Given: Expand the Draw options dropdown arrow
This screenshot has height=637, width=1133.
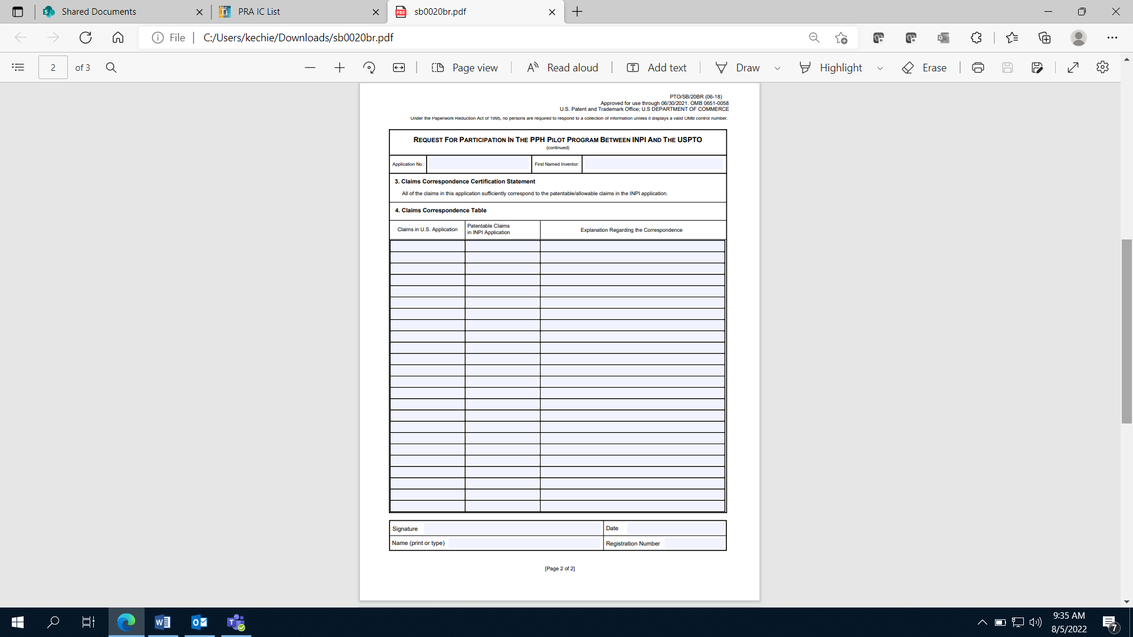Looking at the screenshot, I should click(x=777, y=68).
